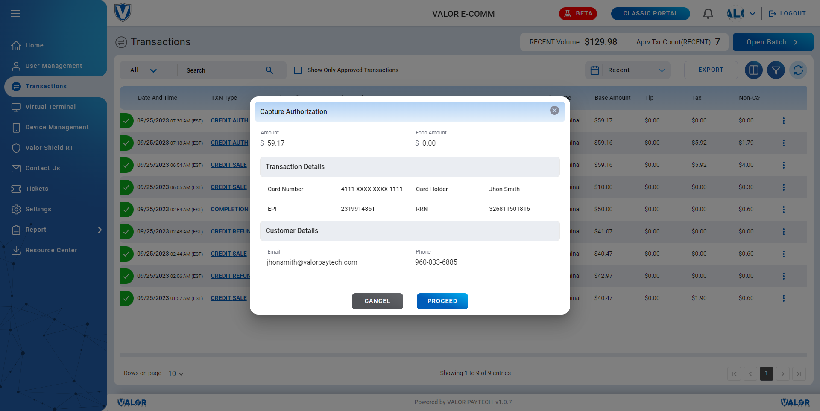Click the horizontal table scrollbar
This screenshot has width=820, height=411.
click(463, 355)
